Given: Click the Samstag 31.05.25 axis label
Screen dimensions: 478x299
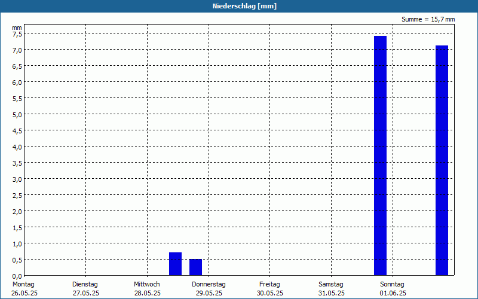Looking at the screenshot, I should tap(331, 289).
